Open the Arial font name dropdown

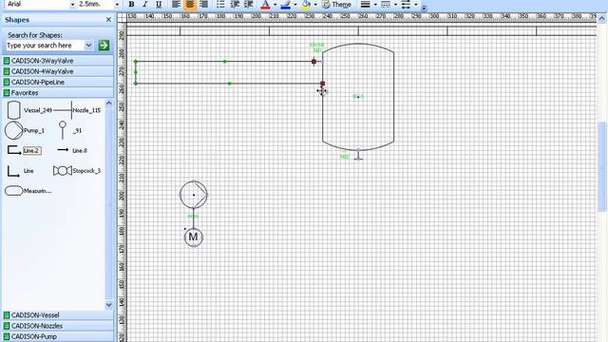(72, 4)
